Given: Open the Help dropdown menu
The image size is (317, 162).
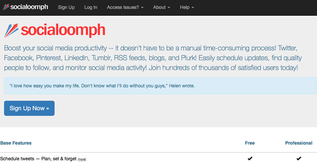Looking at the screenshot, I should 187,7.
